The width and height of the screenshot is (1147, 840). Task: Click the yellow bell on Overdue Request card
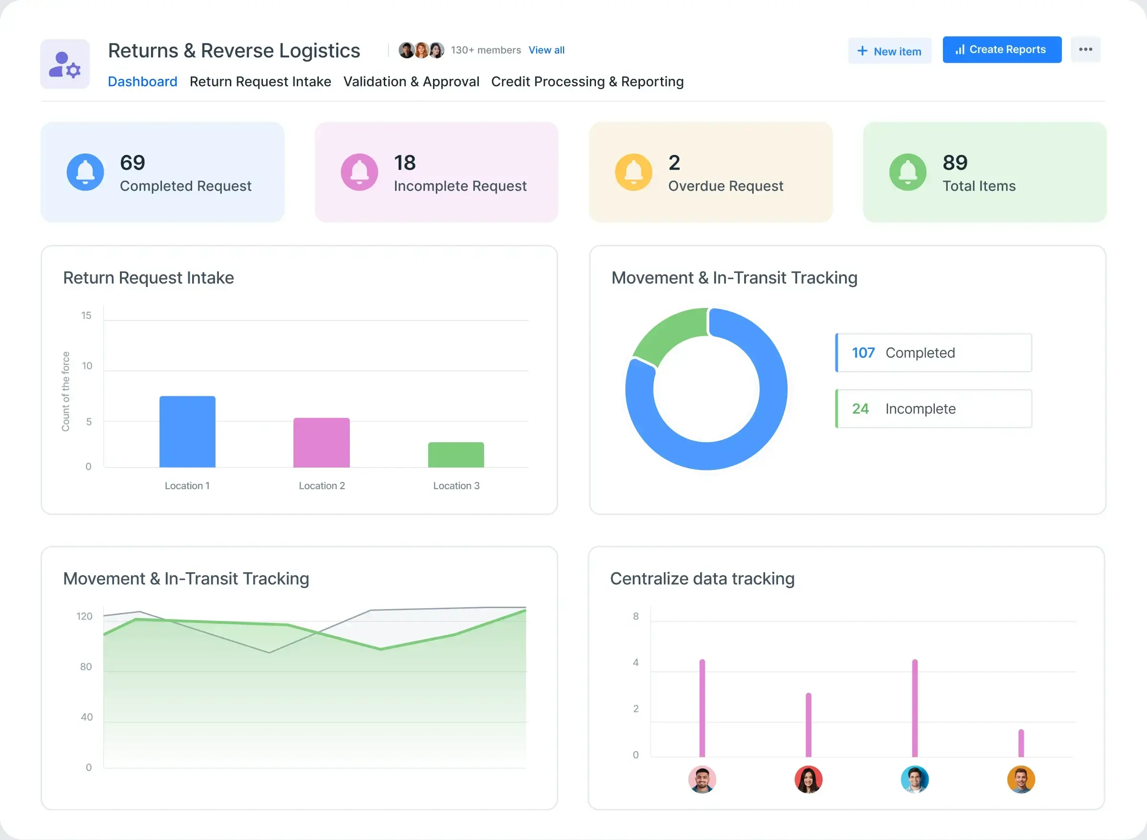click(633, 172)
